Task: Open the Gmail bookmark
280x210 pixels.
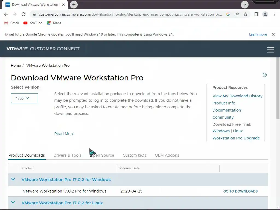Action: click(x=11, y=23)
